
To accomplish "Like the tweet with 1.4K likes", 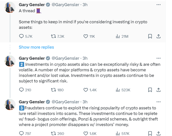I will pos(86,90).
